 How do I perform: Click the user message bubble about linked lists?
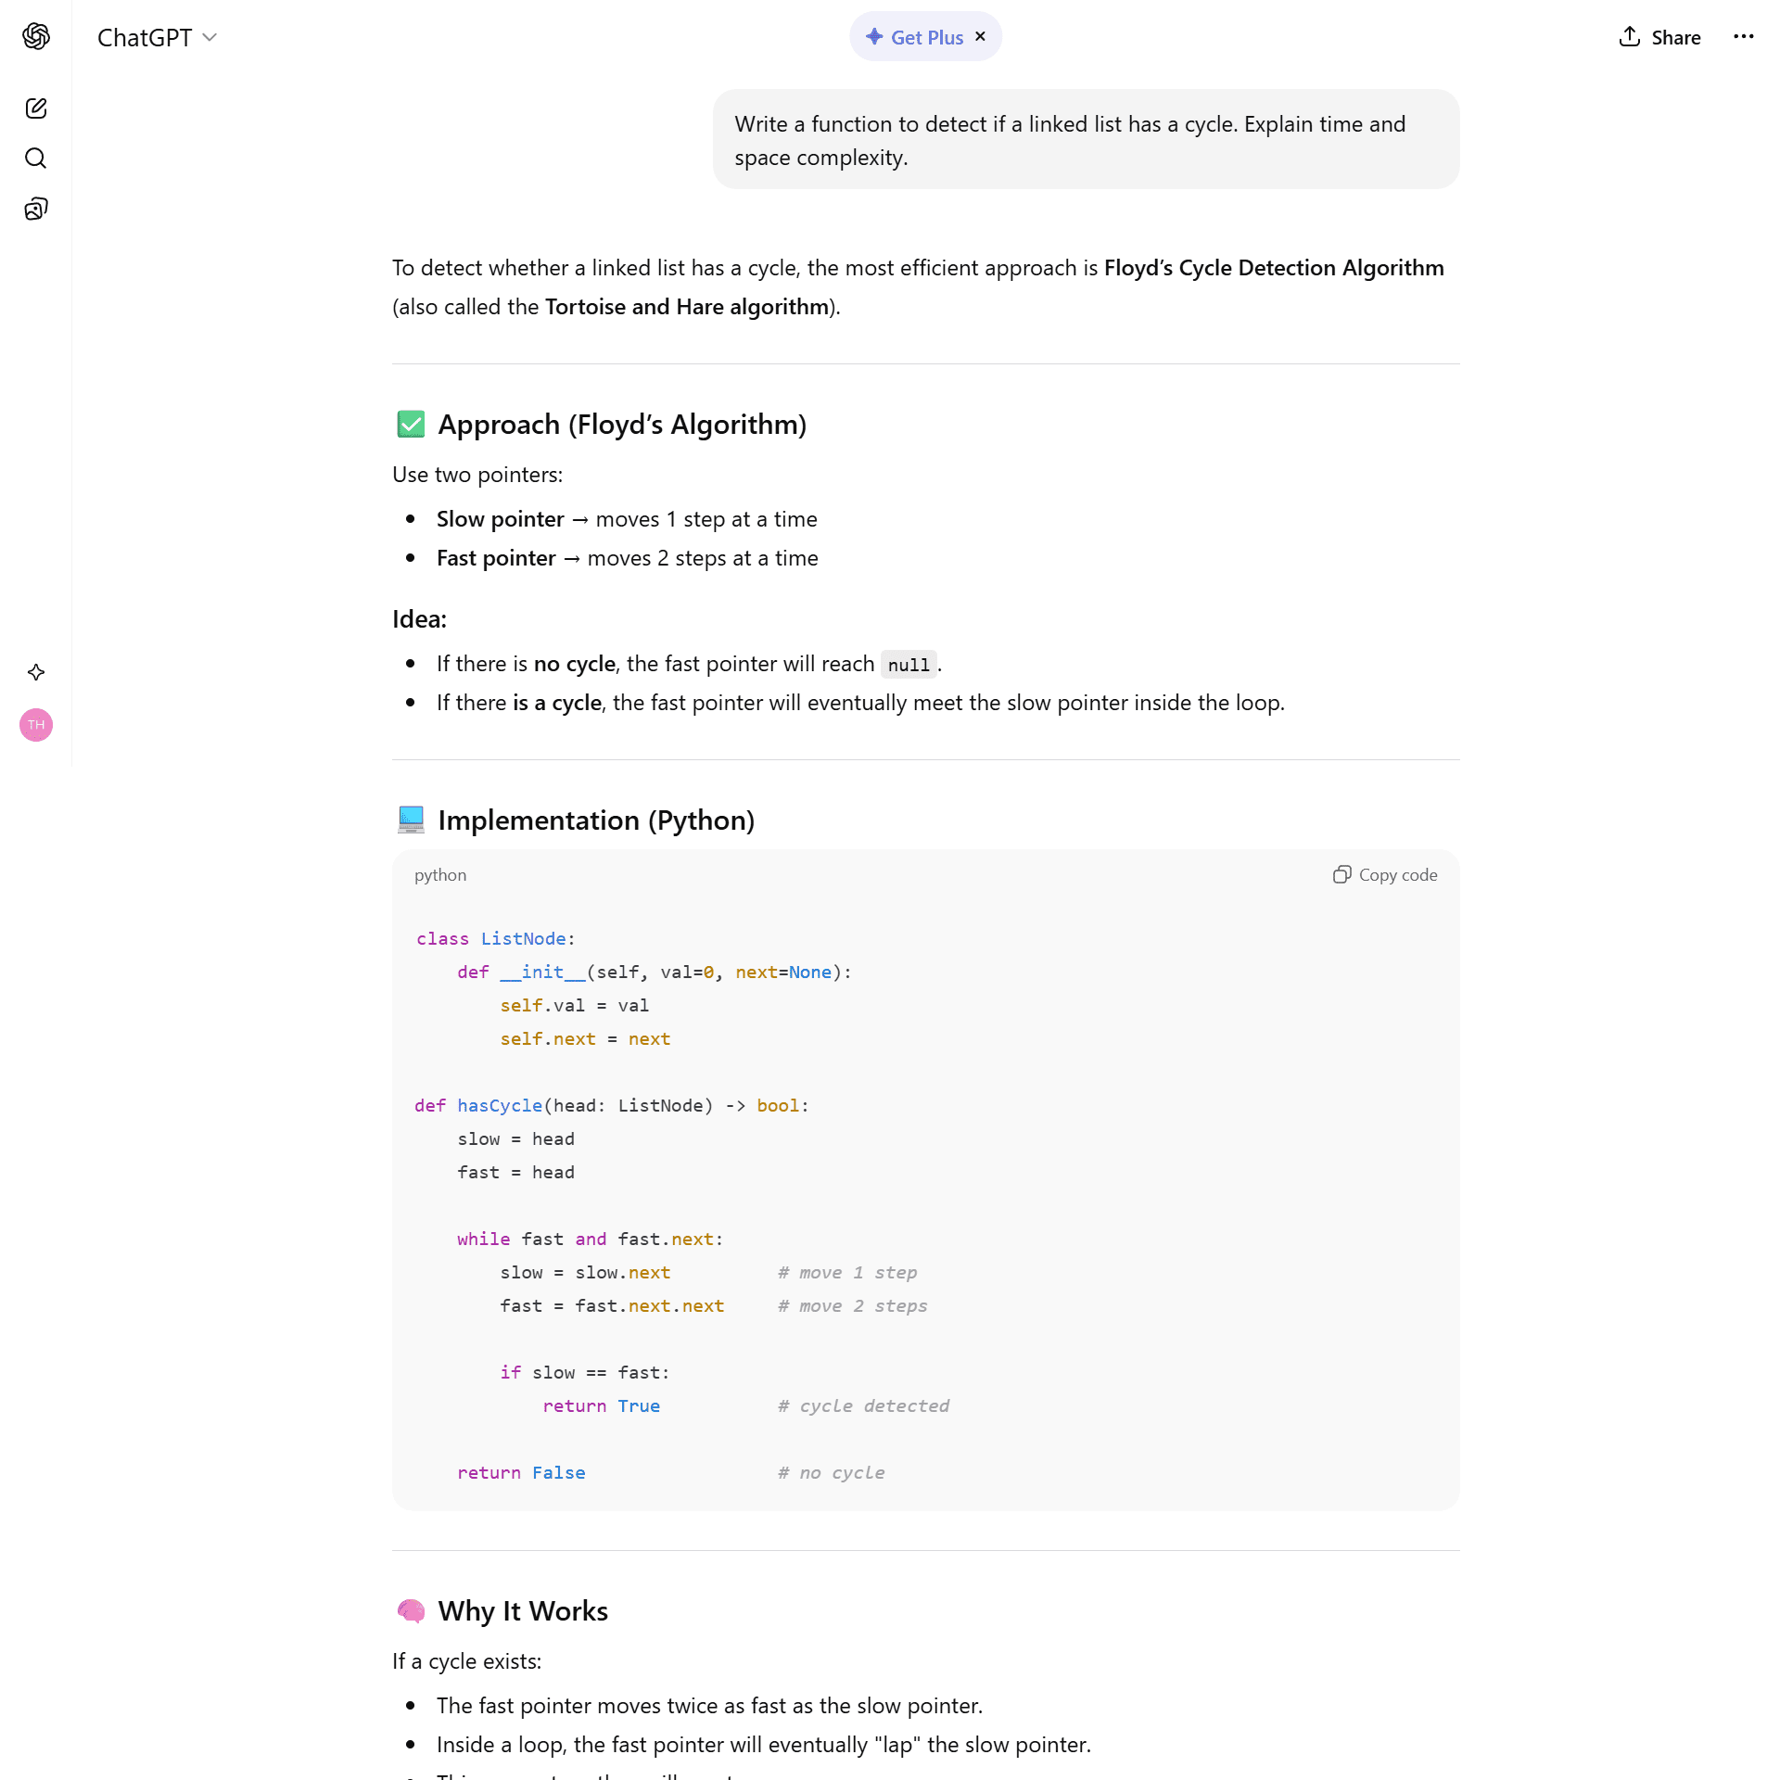tap(1086, 140)
